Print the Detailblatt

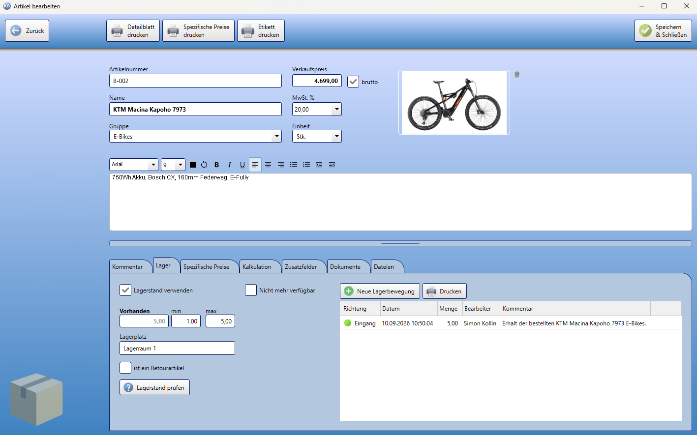click(133, 30)
